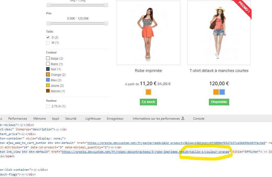272x177 pixels.
Task: Select the Beige color filter swatch
Action: (48, 58)
